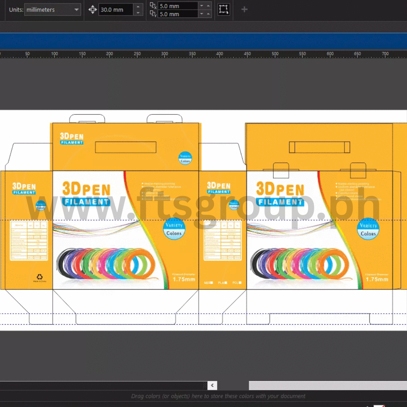Decrease duplicate X offset with down arrow
The width and height of the screenshot is (407, 407).
tap(202, 6)
